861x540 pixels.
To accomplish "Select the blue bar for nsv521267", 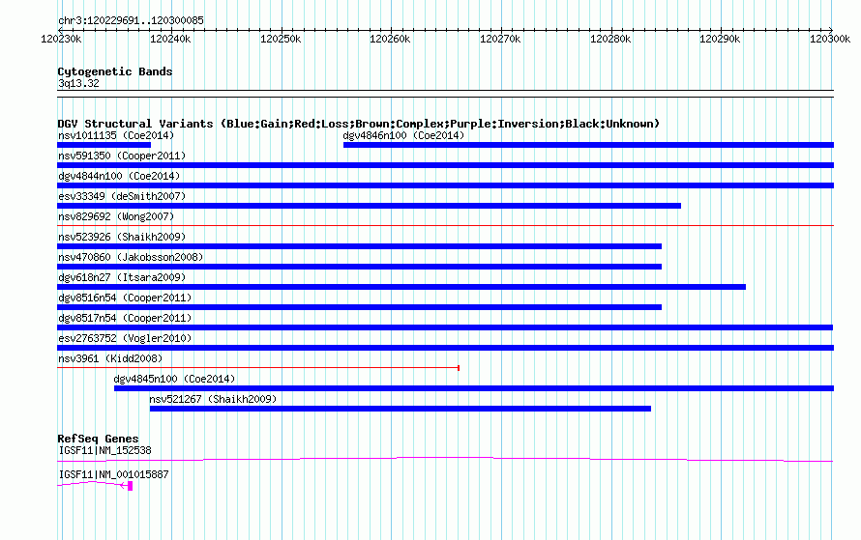I will click(x=401, y=409).
